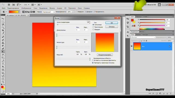
Task: Toggle the Дизеринг checkbox
Action: coord(86,12)
